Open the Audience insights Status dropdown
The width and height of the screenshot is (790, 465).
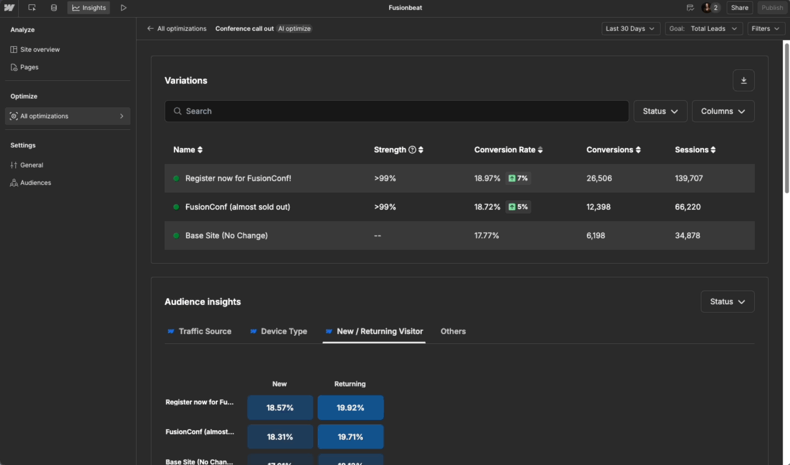(x=727, y=302)
